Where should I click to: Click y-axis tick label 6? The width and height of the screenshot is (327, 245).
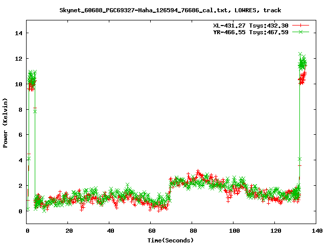pyautogui.click(x=20, y=135)
